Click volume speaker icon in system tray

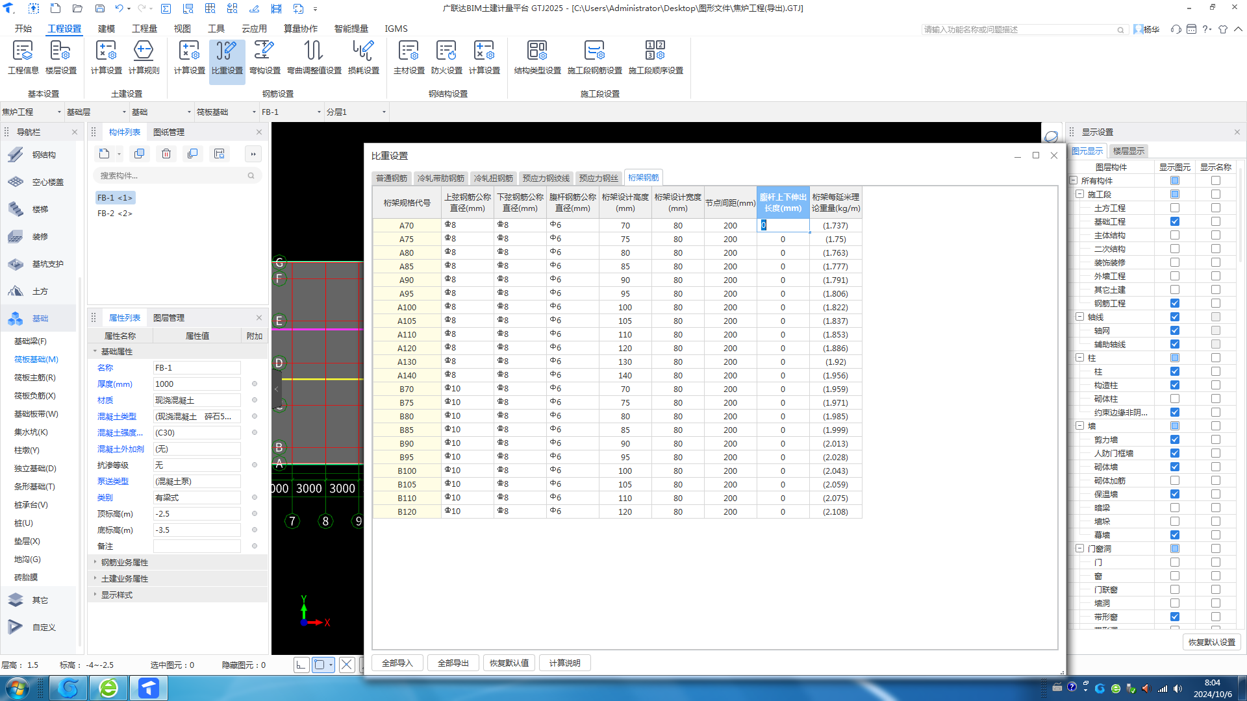(x=1178, y=688)
